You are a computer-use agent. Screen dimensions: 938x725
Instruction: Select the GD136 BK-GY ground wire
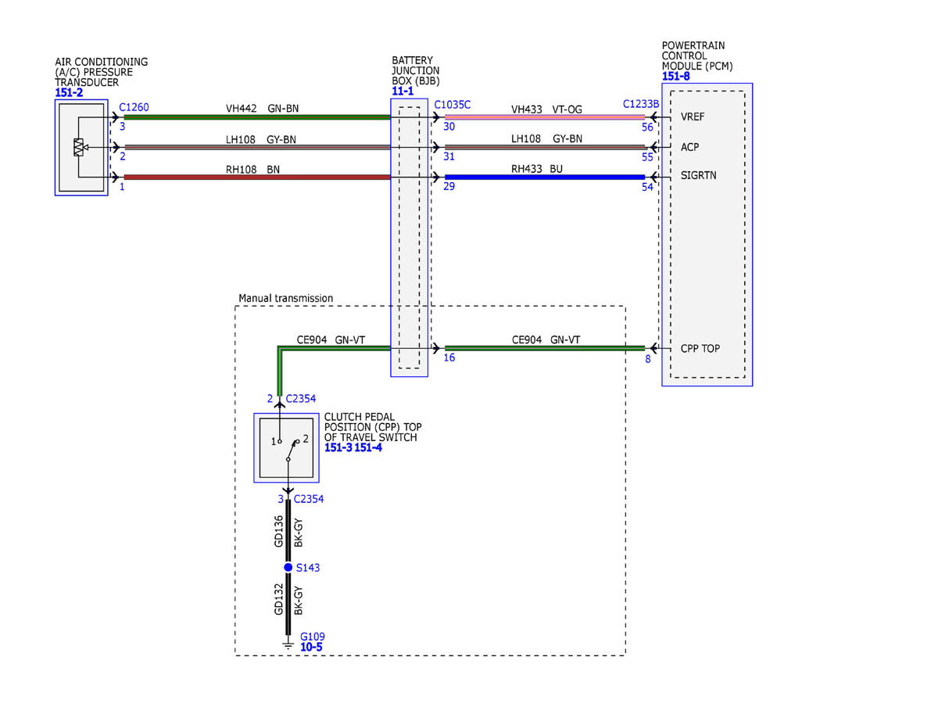pyautogui.click(x=288, y=531)
